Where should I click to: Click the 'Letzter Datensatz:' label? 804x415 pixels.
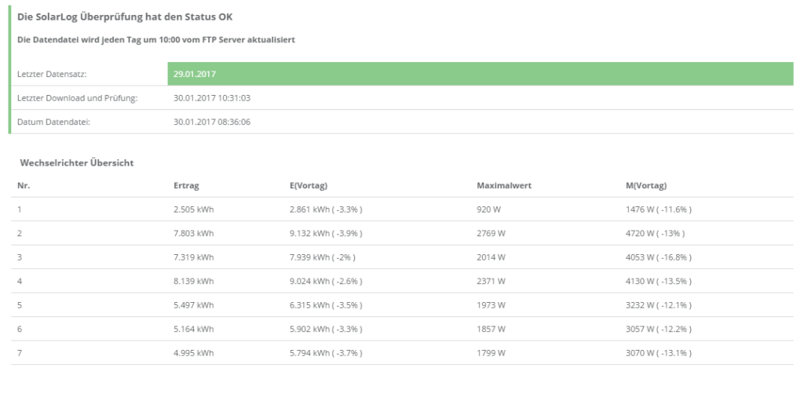52,75
